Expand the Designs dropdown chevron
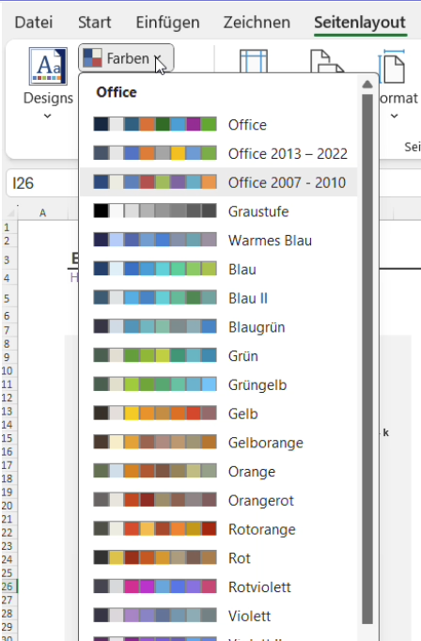This screenshot has width=421, height=641. 47,117
